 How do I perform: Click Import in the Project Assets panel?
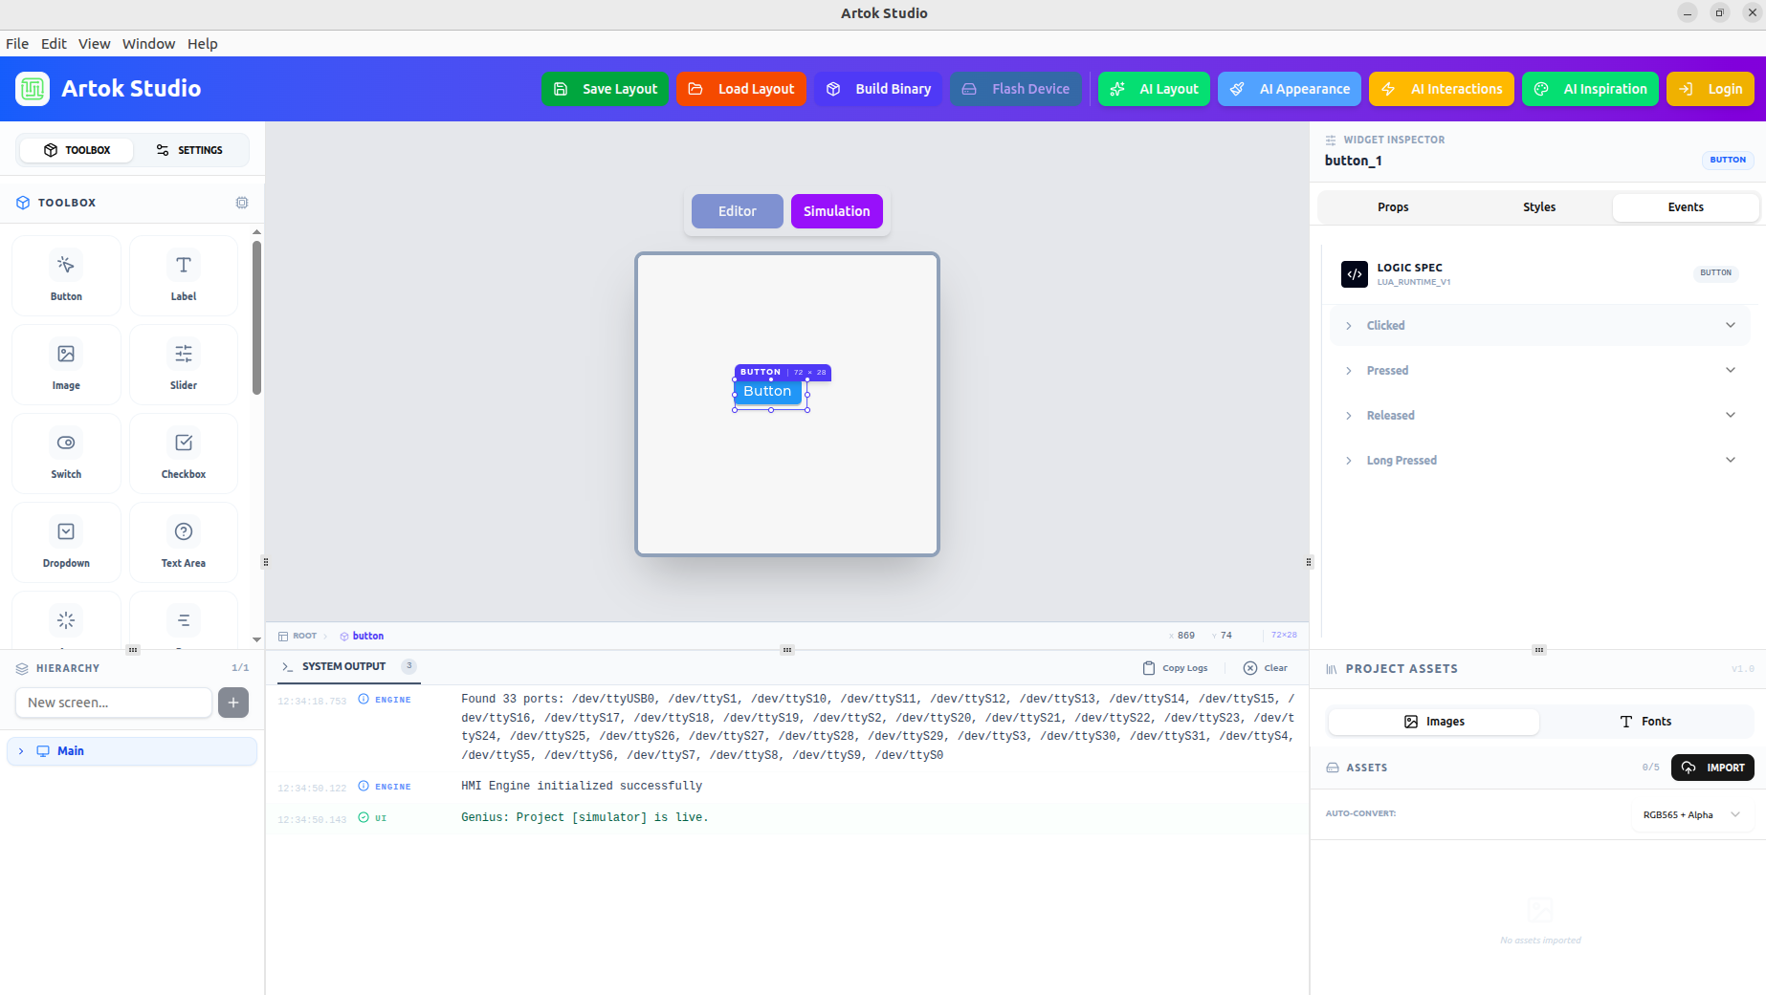point(1712,768)
